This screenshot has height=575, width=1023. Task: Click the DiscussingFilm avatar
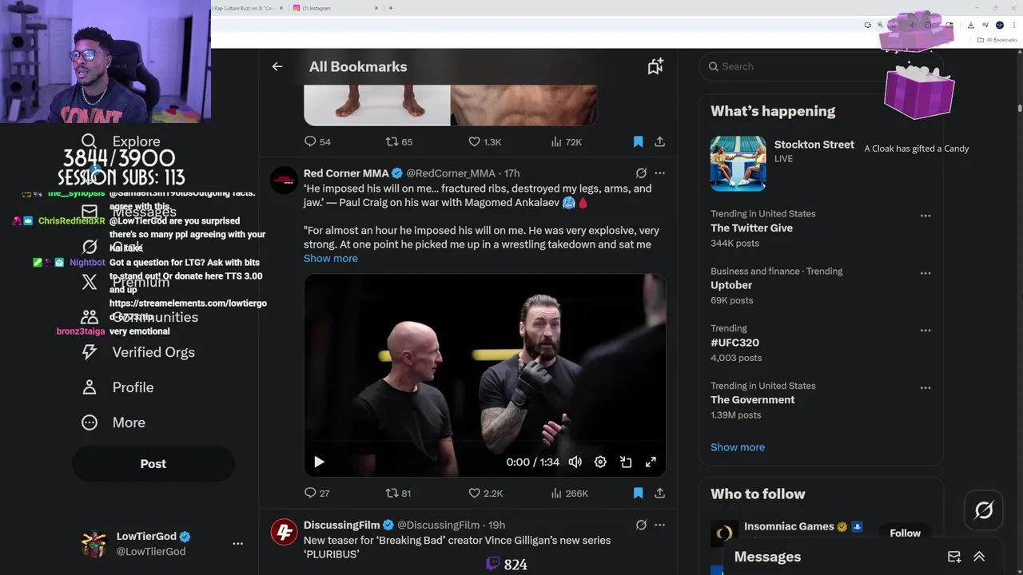tap(284, 532)
